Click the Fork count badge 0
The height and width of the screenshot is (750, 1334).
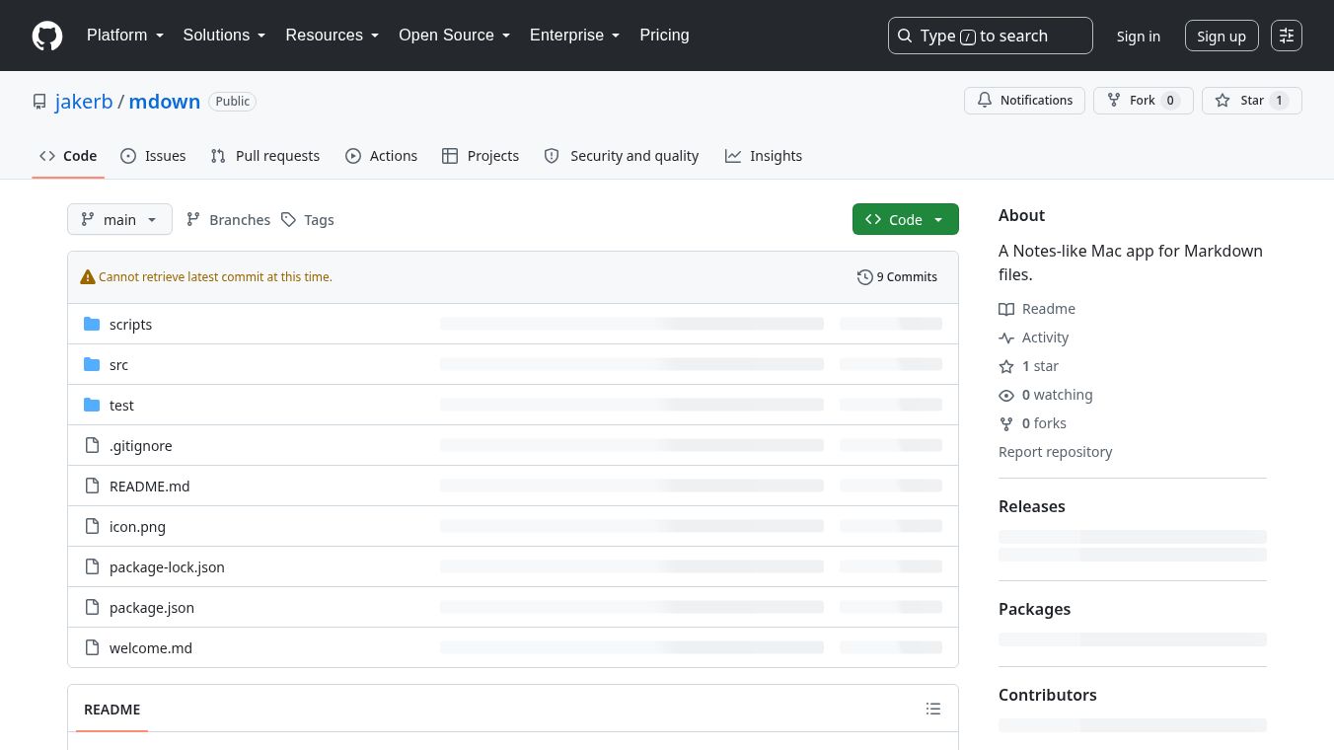[1170, 101]
